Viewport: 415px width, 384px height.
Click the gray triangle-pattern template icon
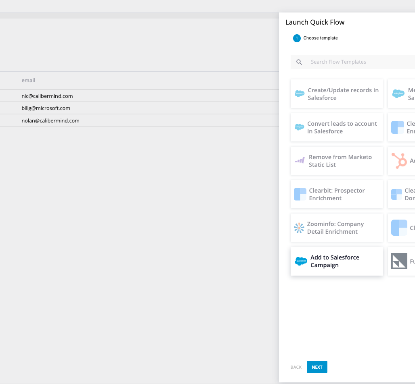pos(399,261)
